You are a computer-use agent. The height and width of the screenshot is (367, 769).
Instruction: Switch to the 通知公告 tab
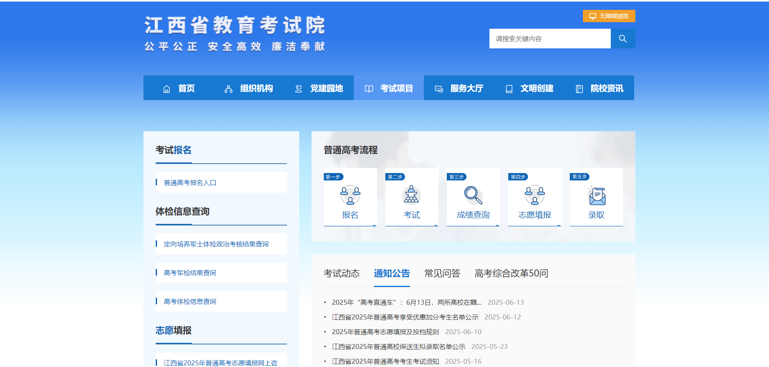tap(392, 274)
